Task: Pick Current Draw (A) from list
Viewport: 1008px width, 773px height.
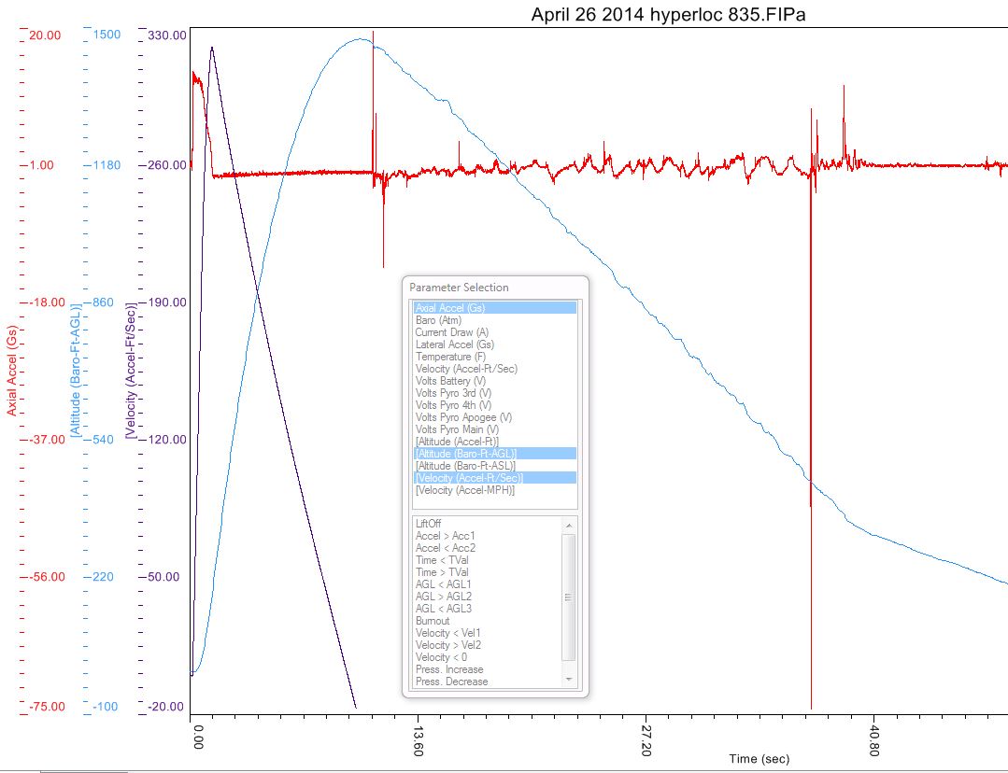Action: tap(452, 332)
